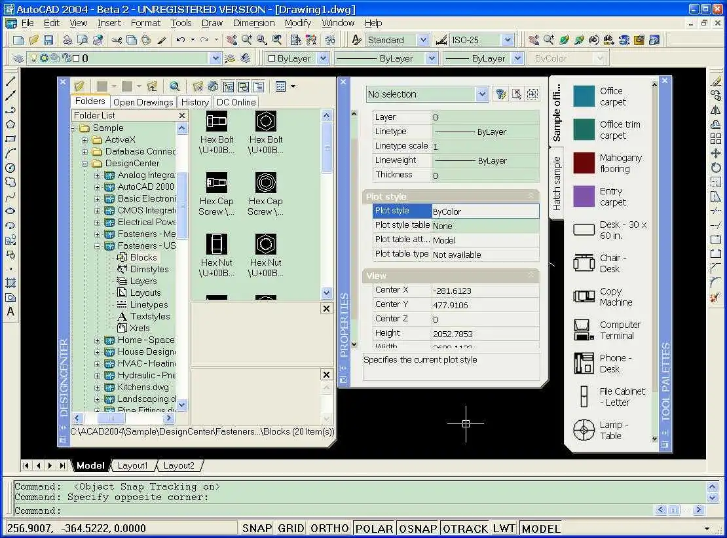Click the Erase tool in Modify toolbar
Screen dimensions: 727x538
click(716, 81)
